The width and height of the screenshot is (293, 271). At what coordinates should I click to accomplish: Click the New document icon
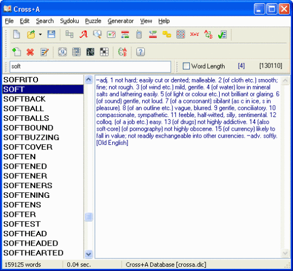(x=17, y=34)
